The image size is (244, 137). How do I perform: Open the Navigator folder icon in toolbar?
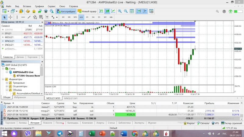pyautogui.click(x=28, y=11)
